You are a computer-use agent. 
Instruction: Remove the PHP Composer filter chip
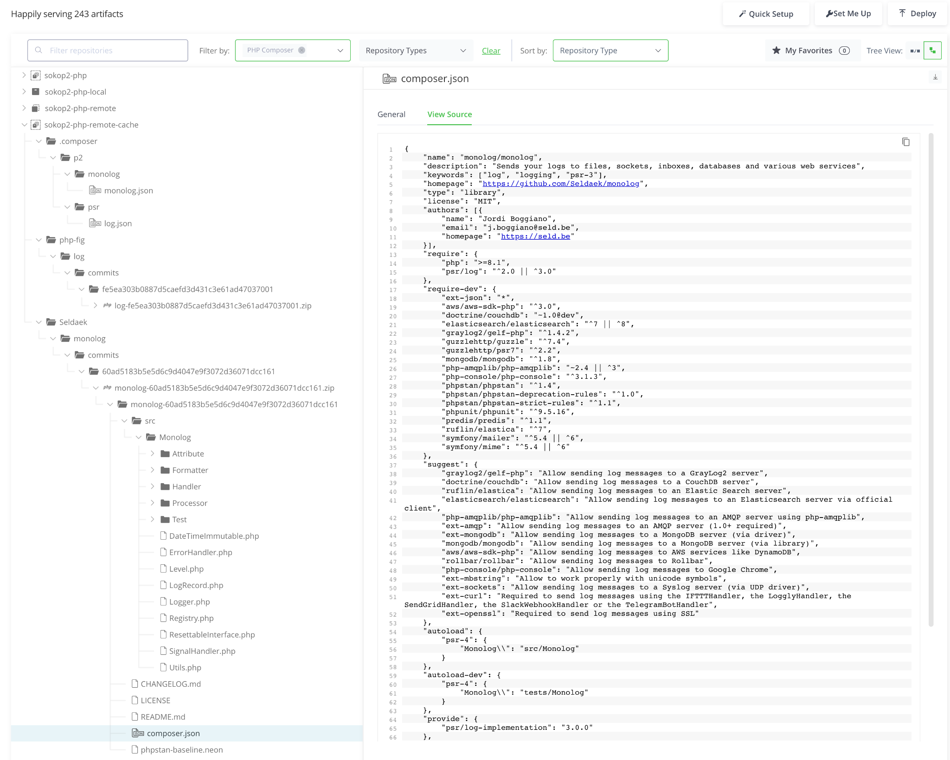pos(302,50)
